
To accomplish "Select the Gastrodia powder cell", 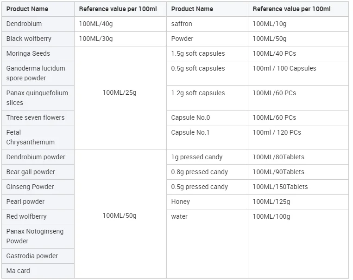I will pos(32,256).
